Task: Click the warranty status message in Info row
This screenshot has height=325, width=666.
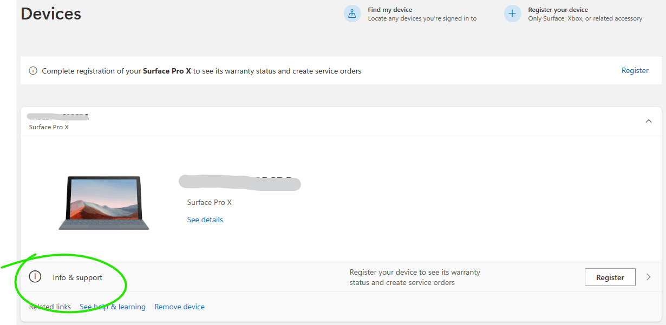Action: pos(415,277)
